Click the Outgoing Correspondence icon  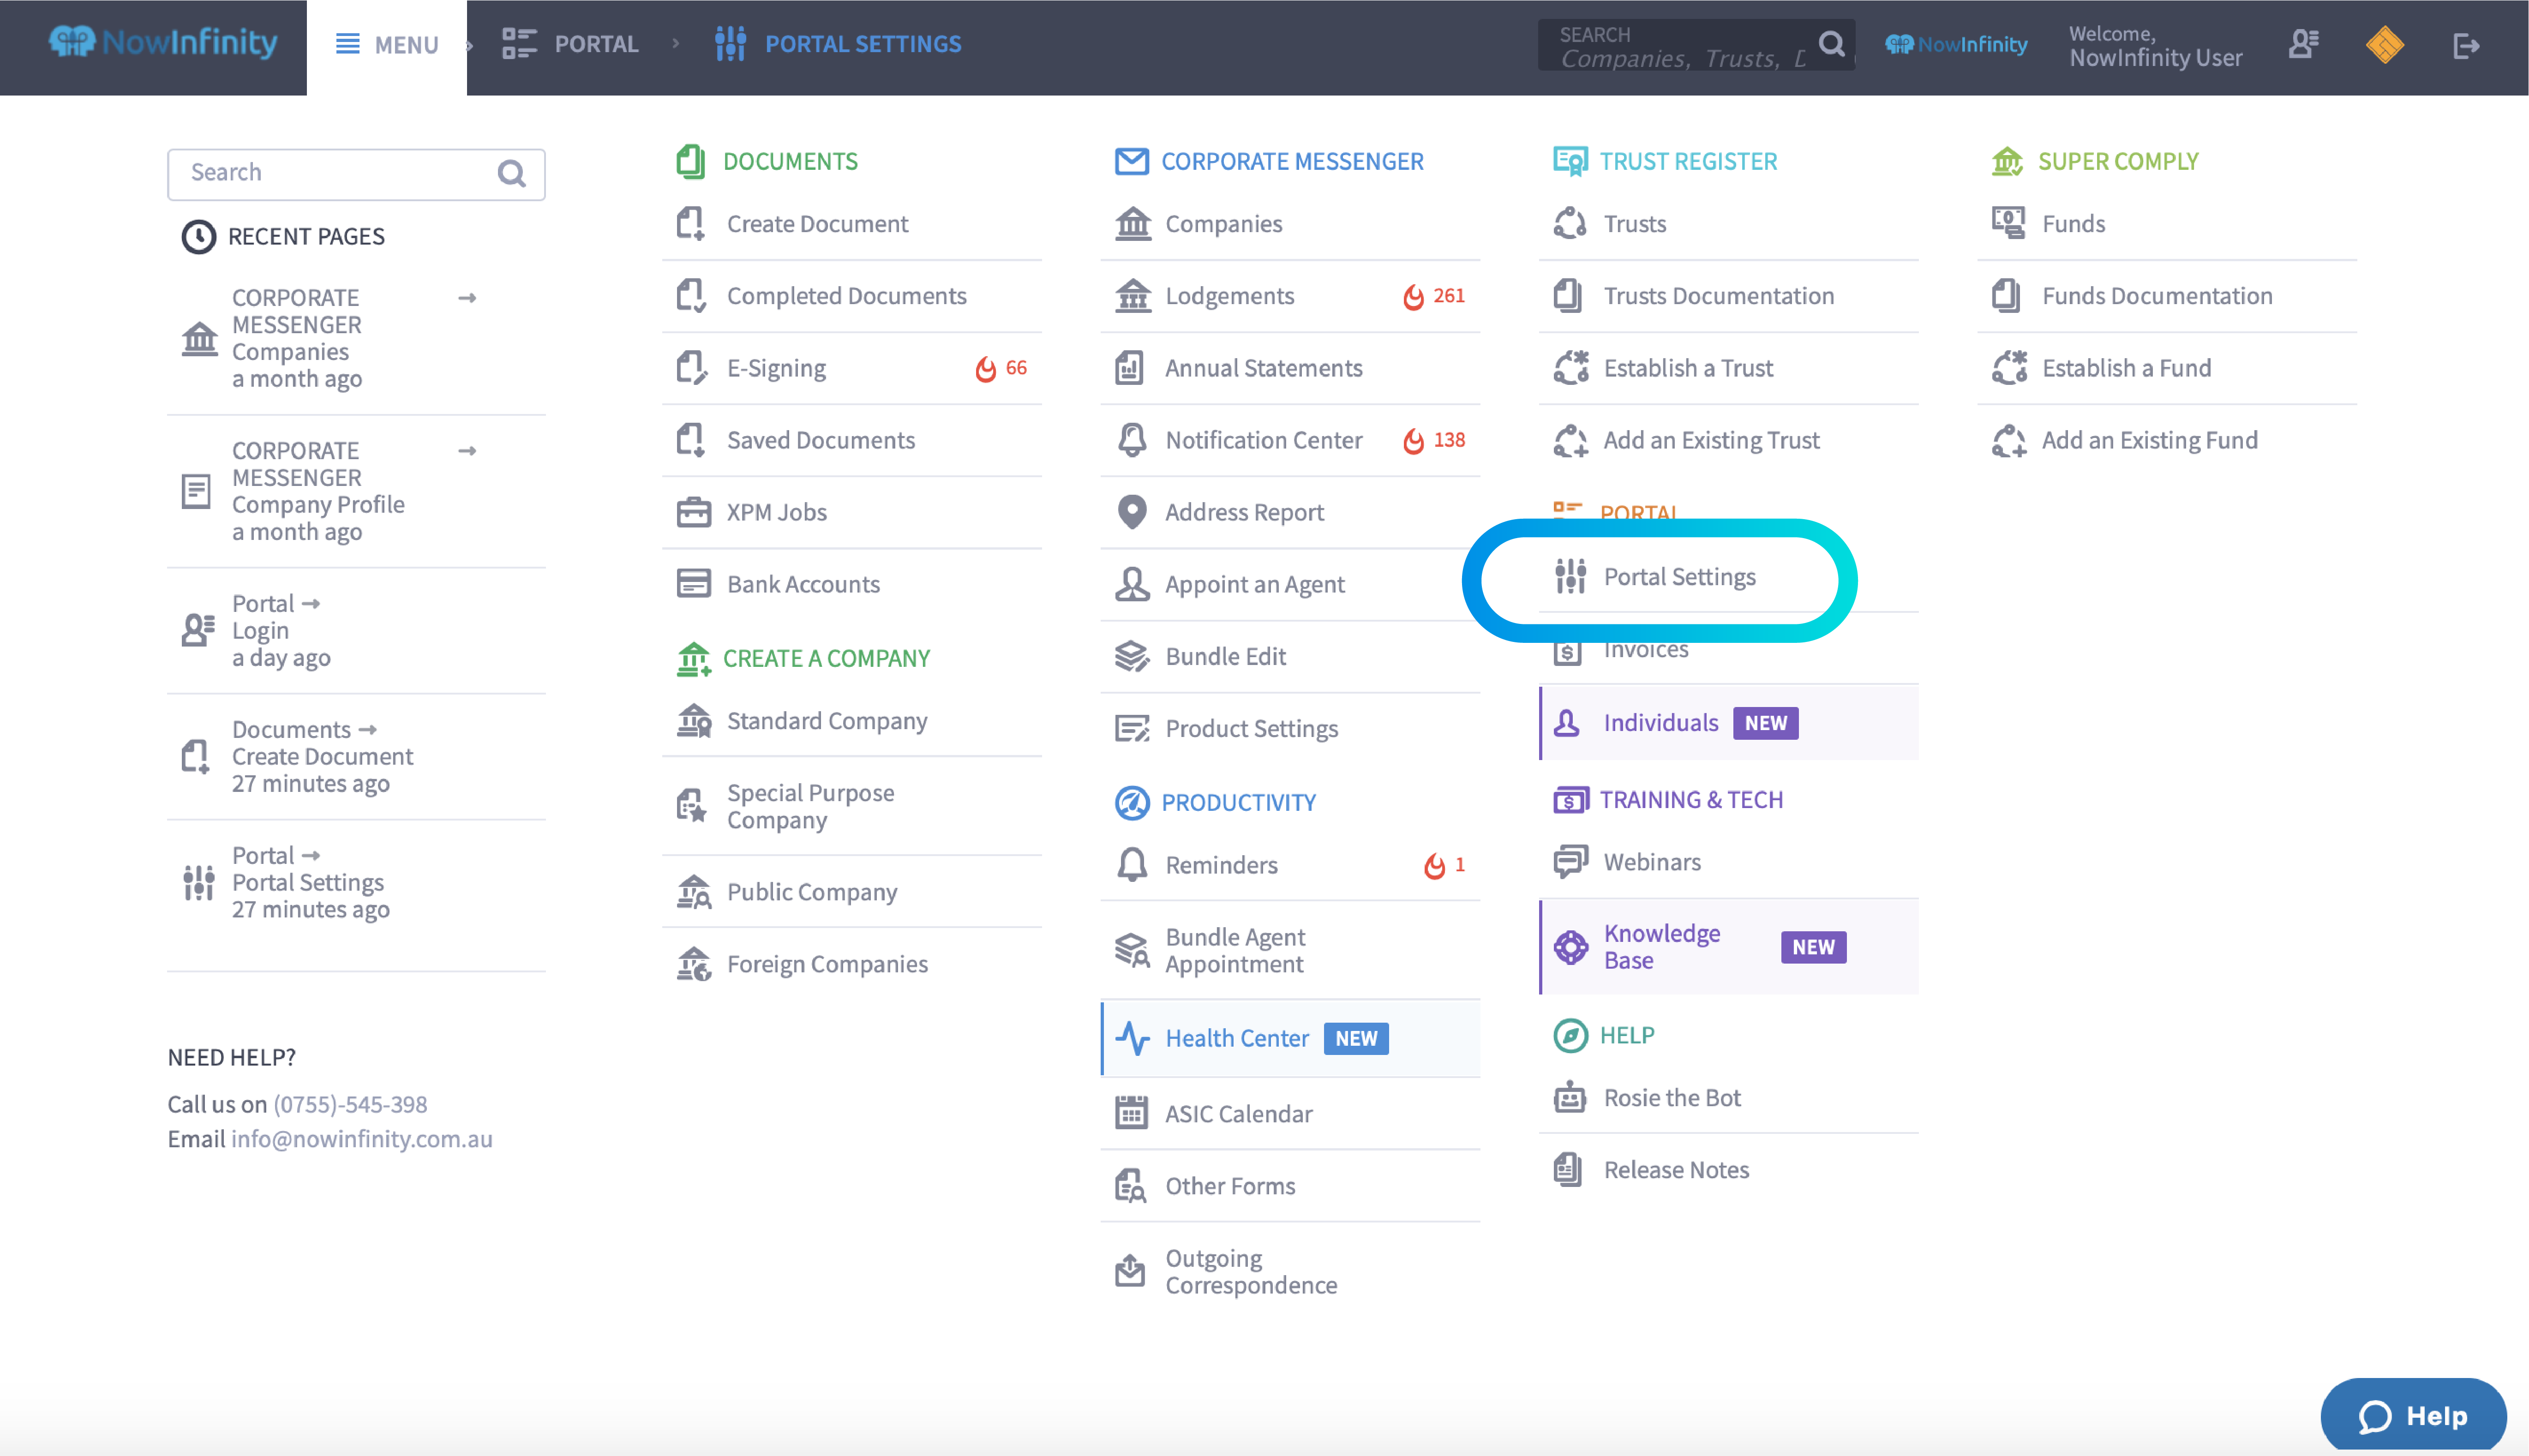point(1130,1271)
